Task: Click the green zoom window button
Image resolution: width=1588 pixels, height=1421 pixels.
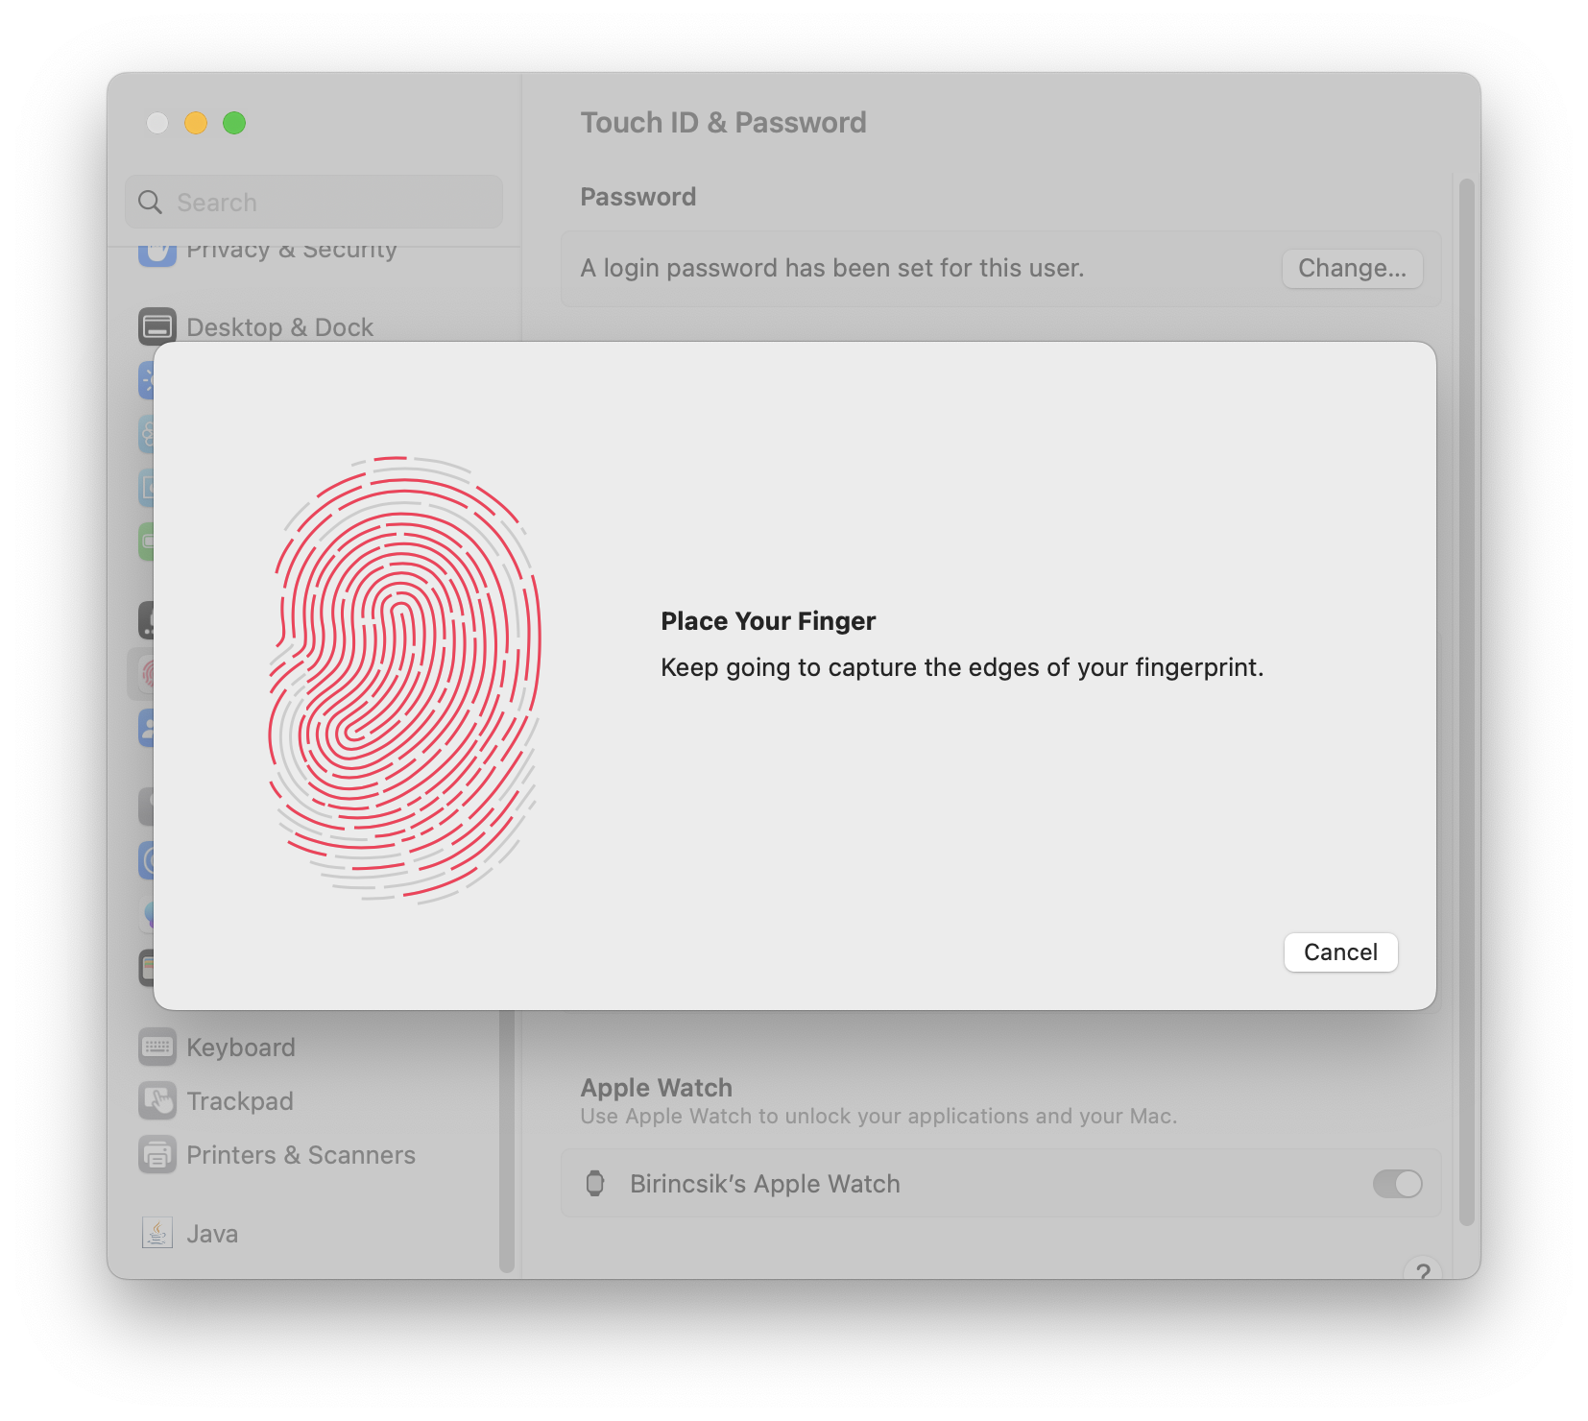Action: point(234,123)
